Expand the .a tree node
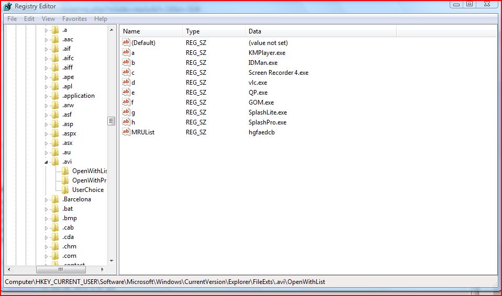 click(x=46, y=30)
